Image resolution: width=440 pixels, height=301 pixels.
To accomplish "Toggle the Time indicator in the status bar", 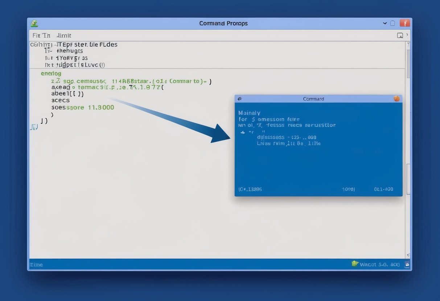I will click(36, 264).
